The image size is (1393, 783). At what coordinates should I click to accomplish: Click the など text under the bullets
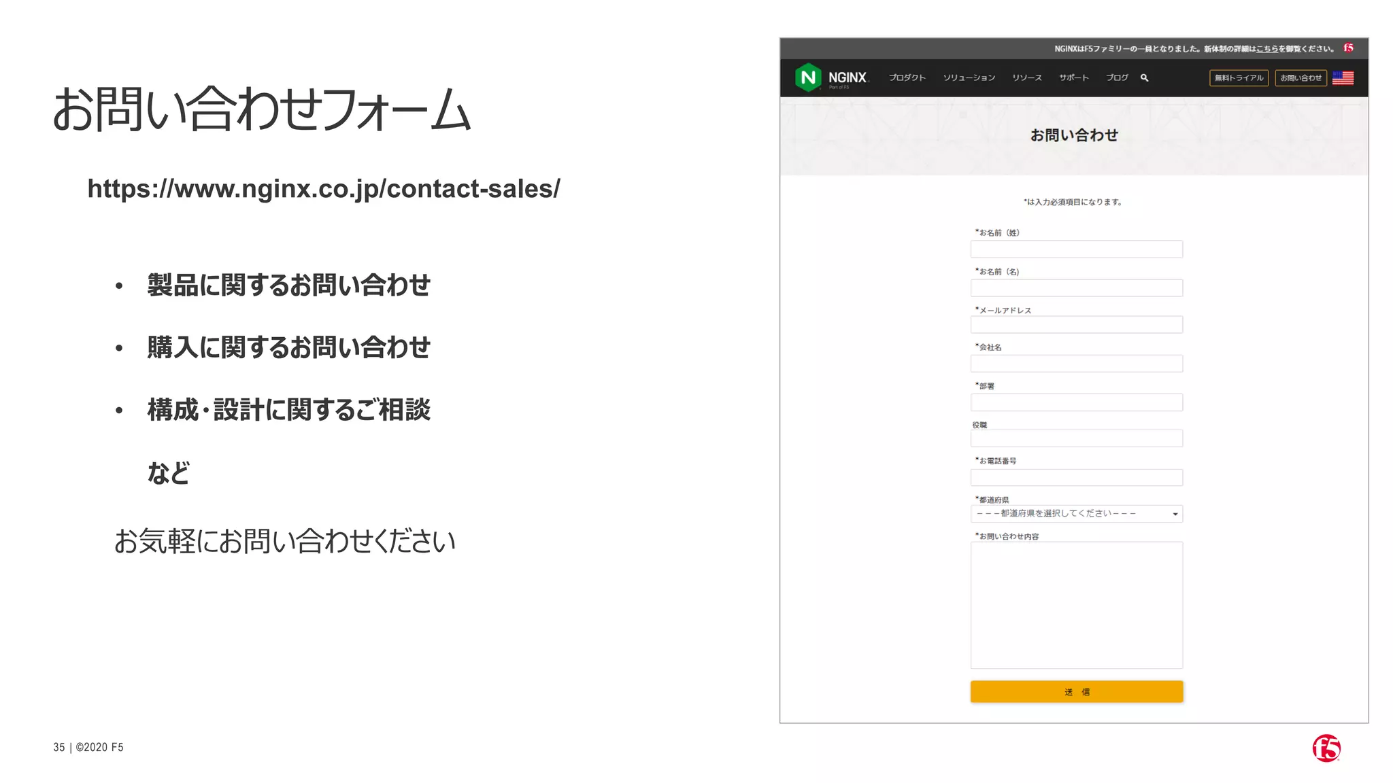(168, 473)
